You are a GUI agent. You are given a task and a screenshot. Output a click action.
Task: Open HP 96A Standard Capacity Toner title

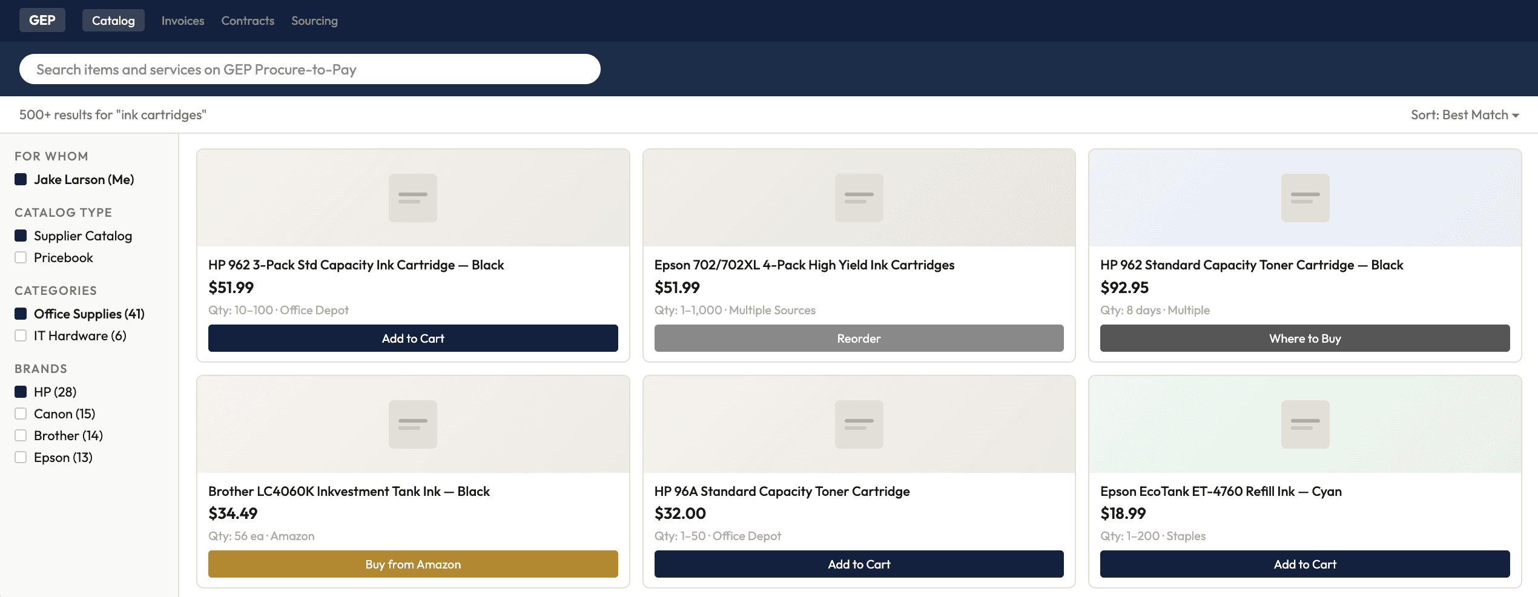[782, 491]
